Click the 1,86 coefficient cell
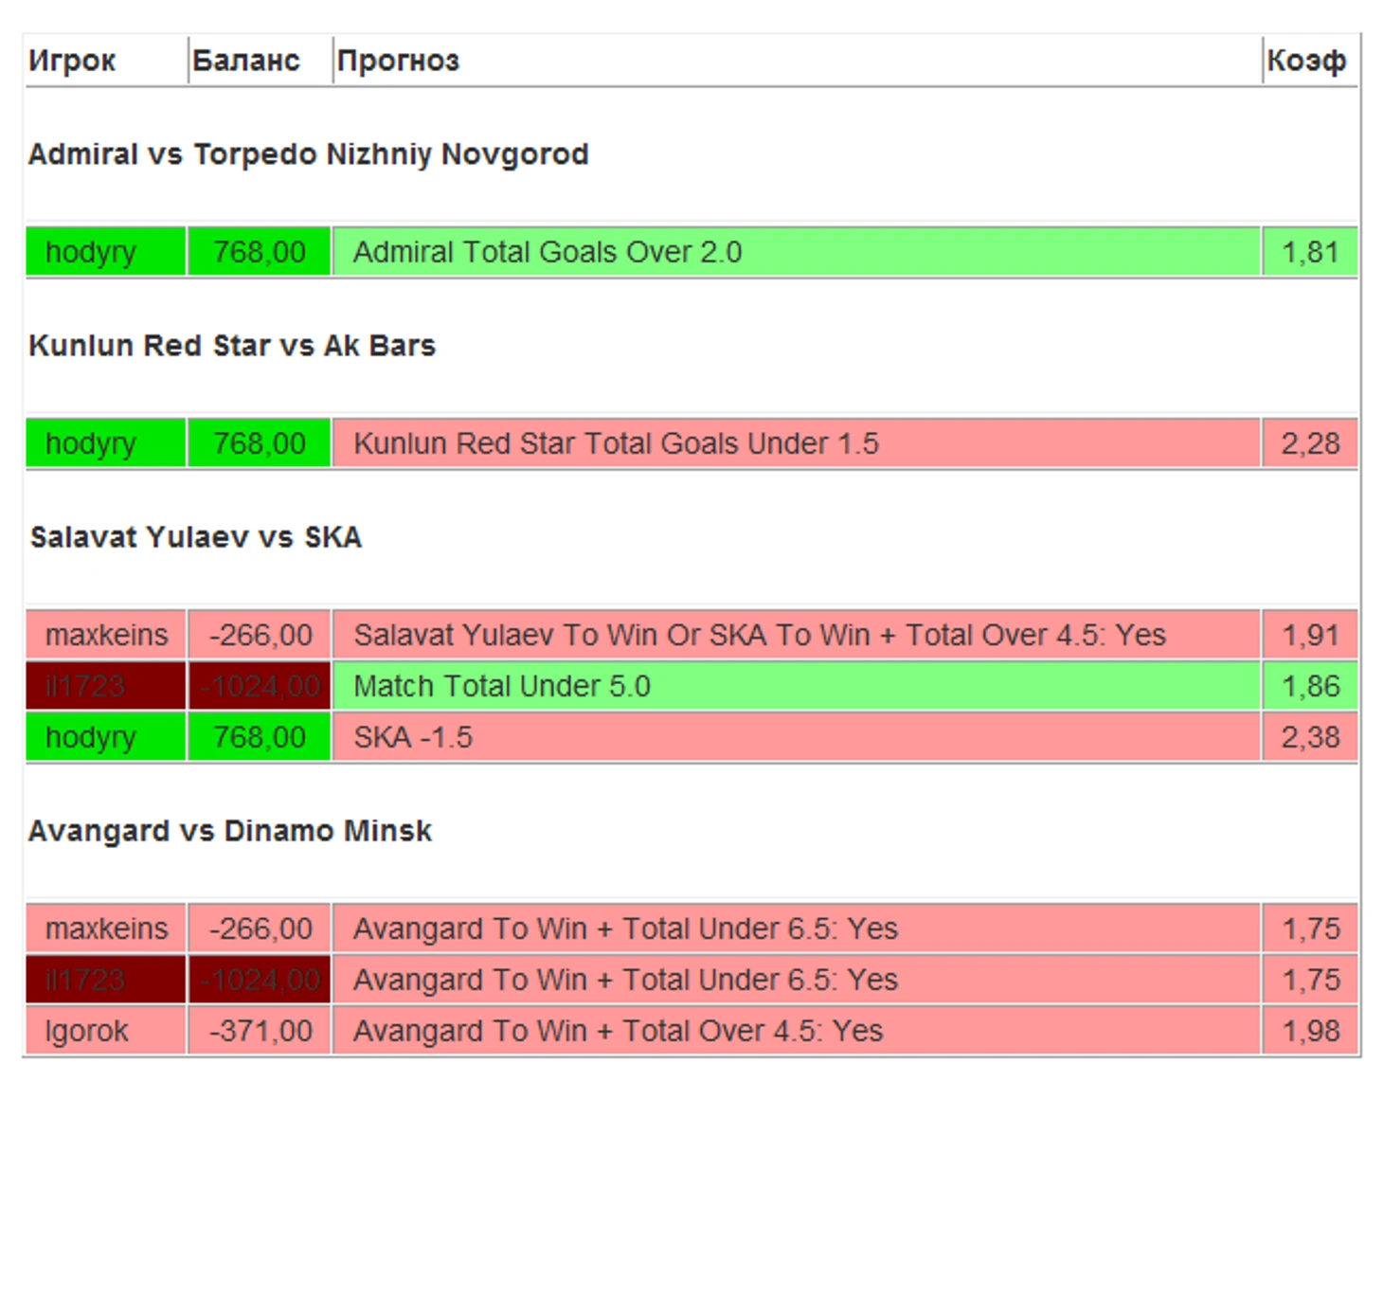Image resolution: width=1383 pixels, height=1298 pixels. pyautogui.click(x=1310, y=686)
